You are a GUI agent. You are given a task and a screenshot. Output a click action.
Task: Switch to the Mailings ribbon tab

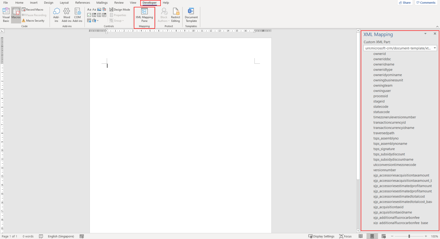[102, 3]
